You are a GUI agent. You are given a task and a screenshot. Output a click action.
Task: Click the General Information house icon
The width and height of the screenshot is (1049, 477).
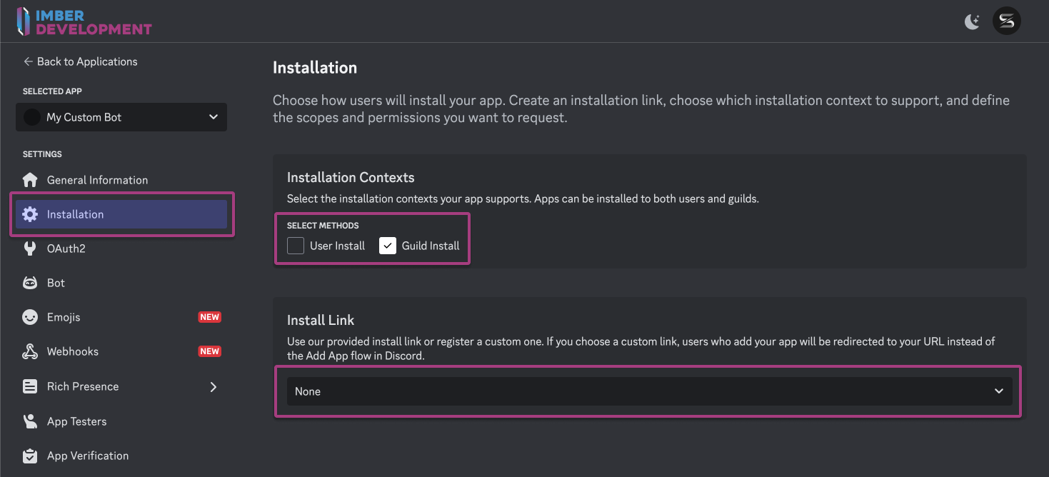tap(30, 180)
